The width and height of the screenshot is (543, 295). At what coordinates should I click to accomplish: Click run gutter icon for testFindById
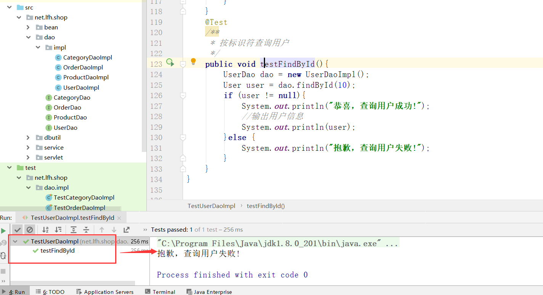pos(170,63)
